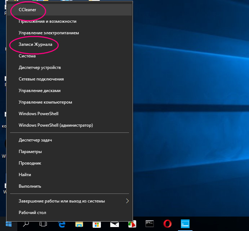
Task: Launch Диспетчер устройств
Action: (70, 67)
